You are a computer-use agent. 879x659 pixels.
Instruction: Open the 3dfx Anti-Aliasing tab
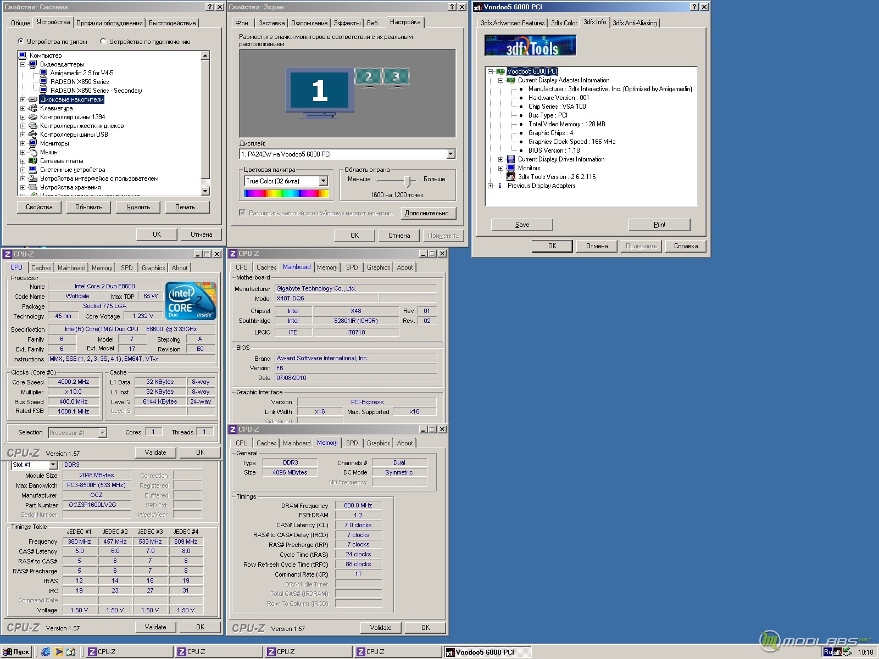(635, 23)
